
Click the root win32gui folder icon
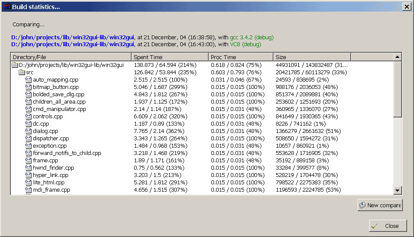pyautogui.click(x=15, y=65)
